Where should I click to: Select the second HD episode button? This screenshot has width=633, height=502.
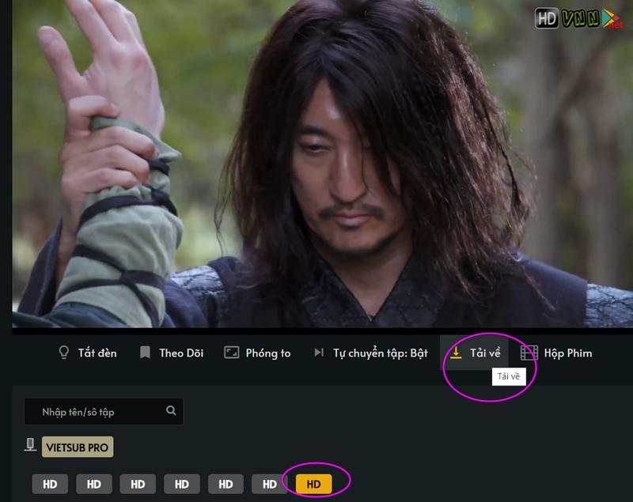(94, 484)
